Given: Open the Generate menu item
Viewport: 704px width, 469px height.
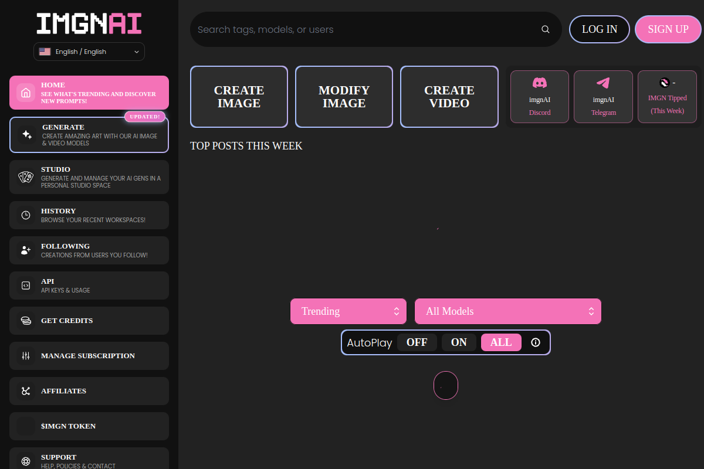Looking at the screenshot, I should 89,135.
